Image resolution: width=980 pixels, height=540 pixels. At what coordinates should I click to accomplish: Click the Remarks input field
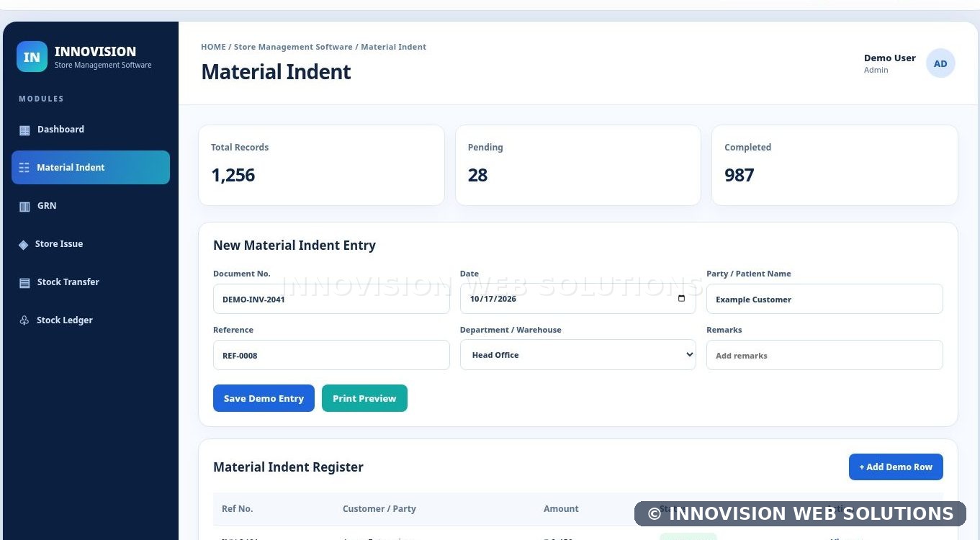click(824, 355)
